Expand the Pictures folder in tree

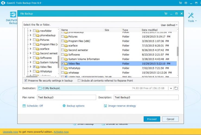point(30,40)
